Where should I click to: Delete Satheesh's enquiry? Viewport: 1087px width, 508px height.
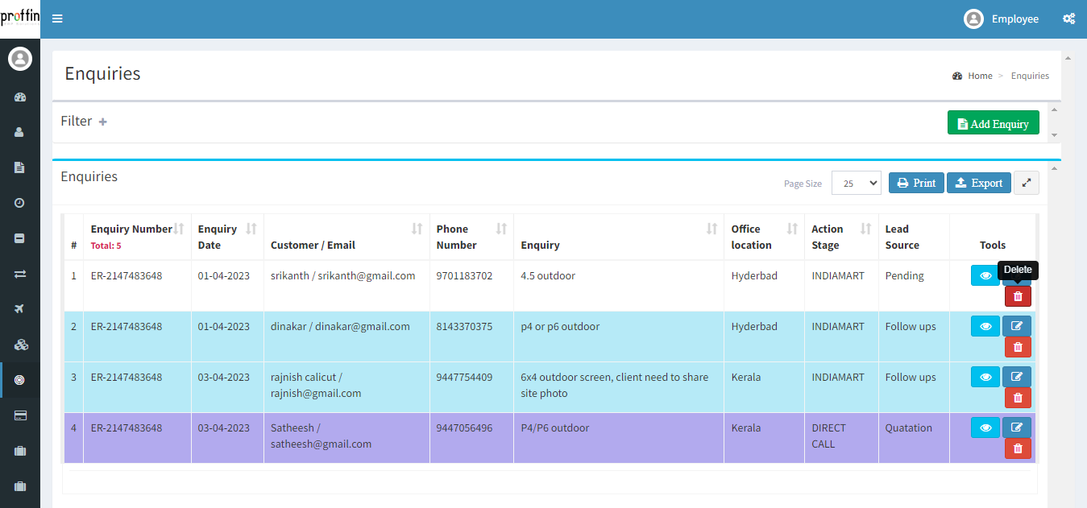point(1018,448)
